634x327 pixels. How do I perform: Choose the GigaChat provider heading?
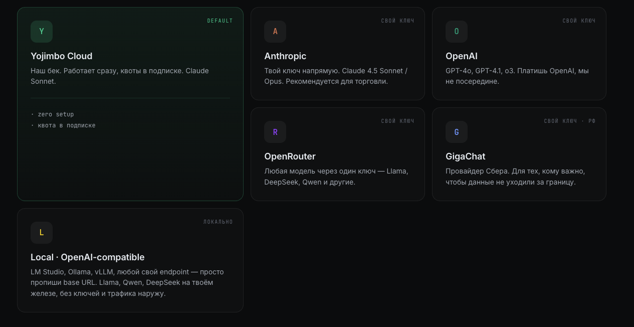tap(466, 156)
